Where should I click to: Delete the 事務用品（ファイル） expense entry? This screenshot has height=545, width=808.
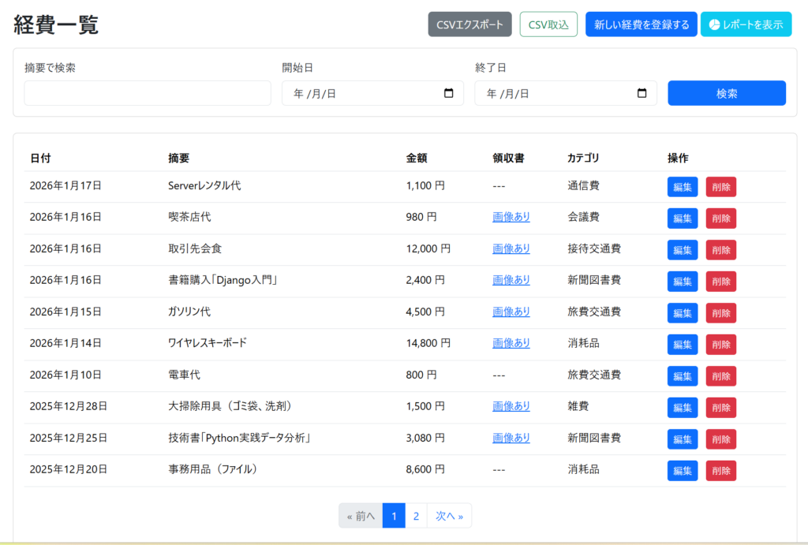[x=720, y=471]
